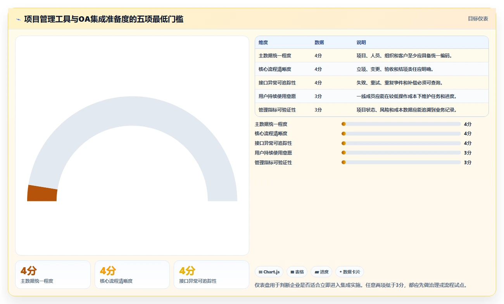The height and width of the screenshot is (304, 504).
Task: Click the 4分 cell in 主数据统一程度 table row
Action: (318, 56)
